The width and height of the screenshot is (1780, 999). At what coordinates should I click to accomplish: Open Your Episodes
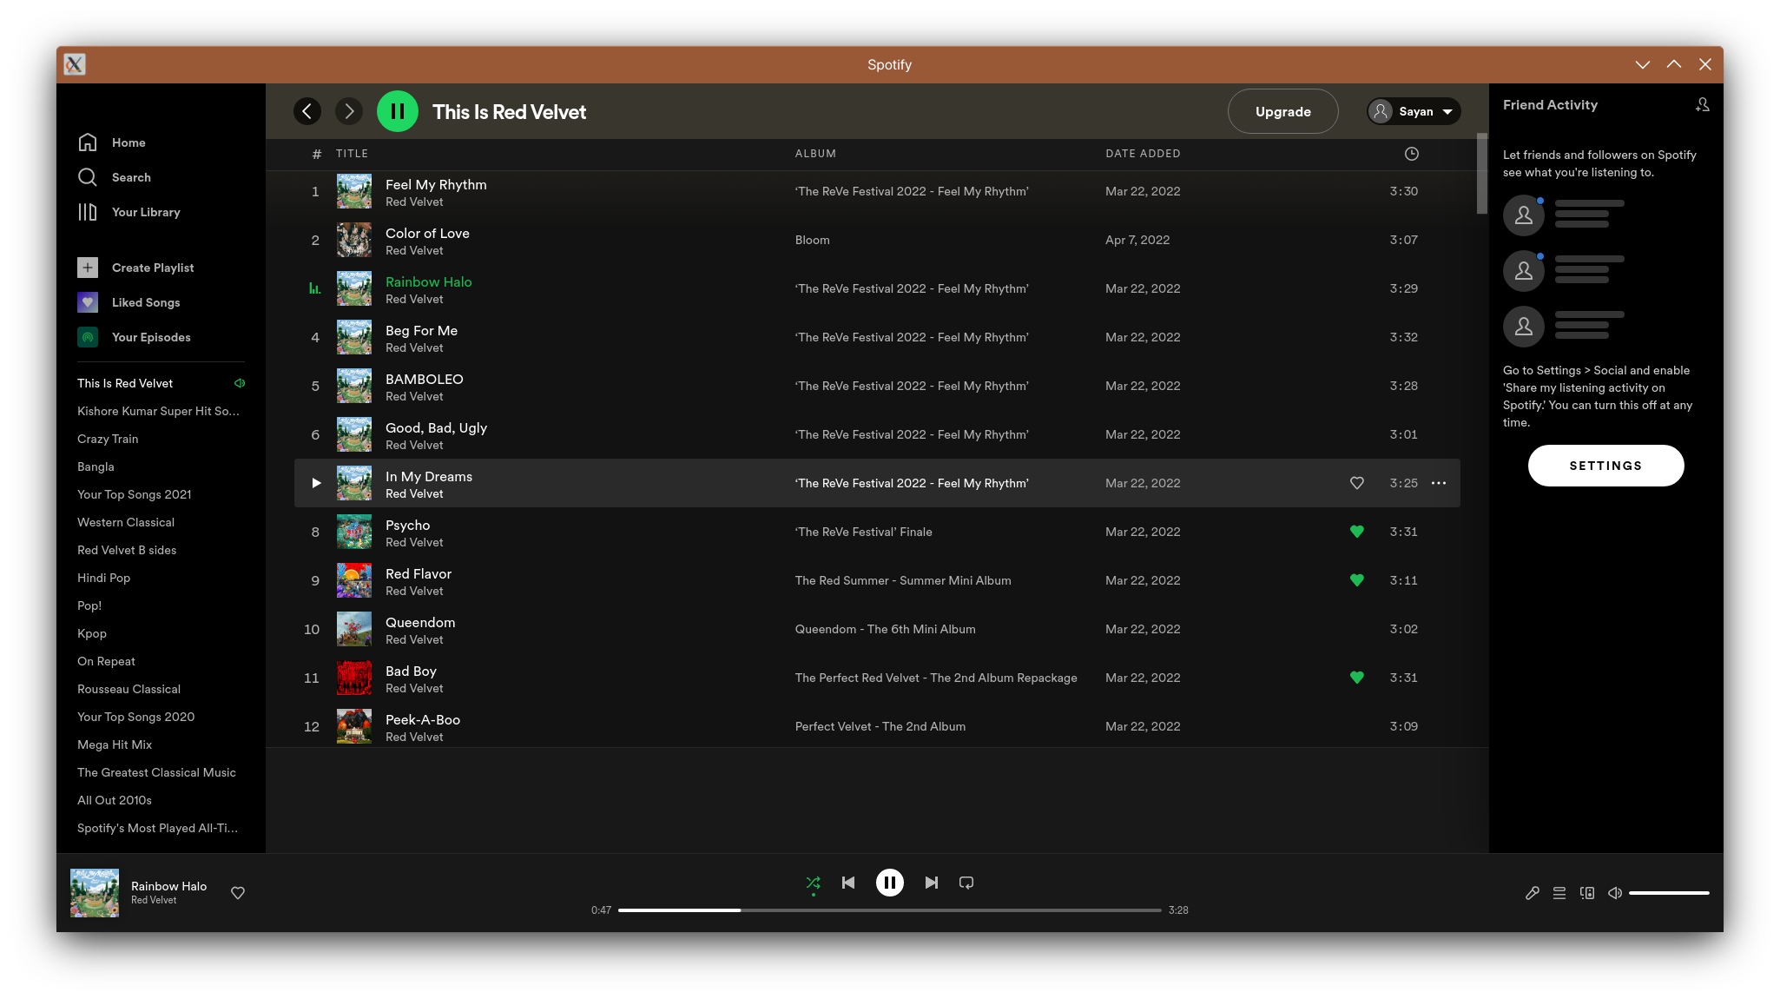134,337
